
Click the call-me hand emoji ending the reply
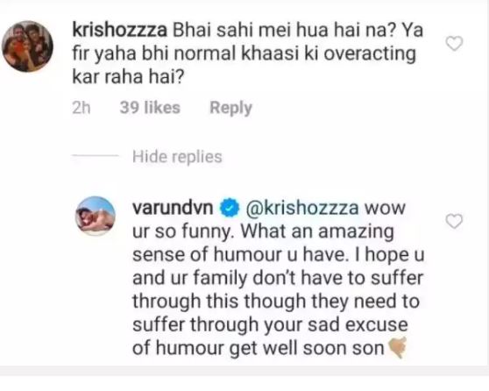(397, 347)
